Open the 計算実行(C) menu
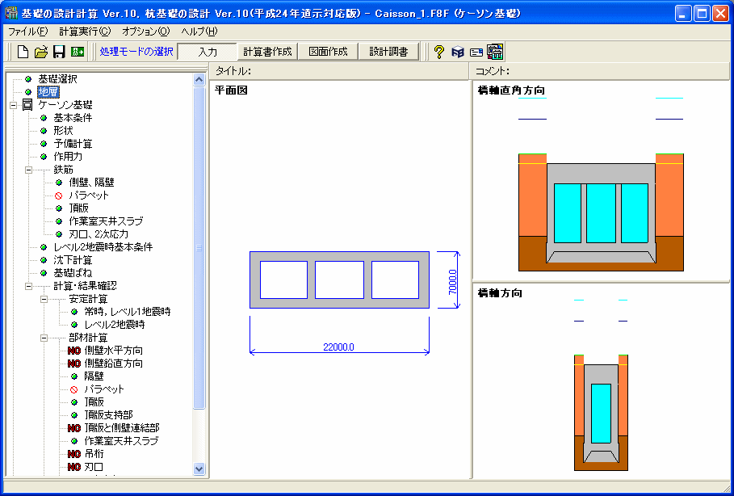The image size is (734, 496). tap(85, 32)
